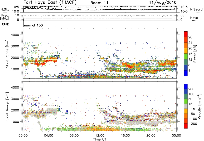Click the '20:00' time axis tick label
This screenshot has height=141, width=204.
click(x=151, y=136)
